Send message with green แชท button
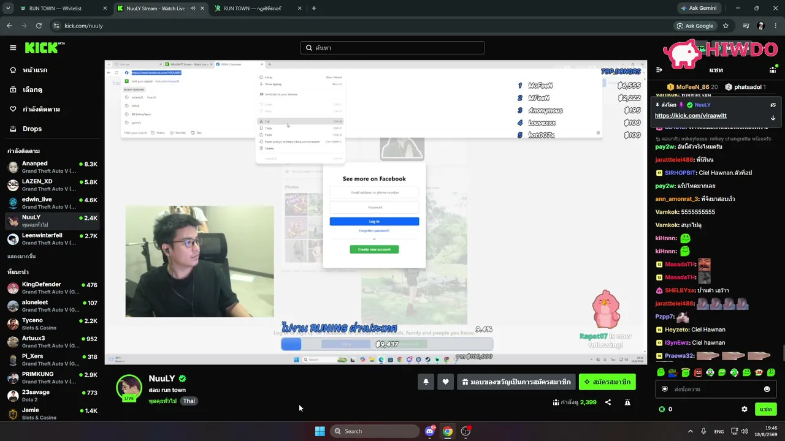 pos(765,409)
